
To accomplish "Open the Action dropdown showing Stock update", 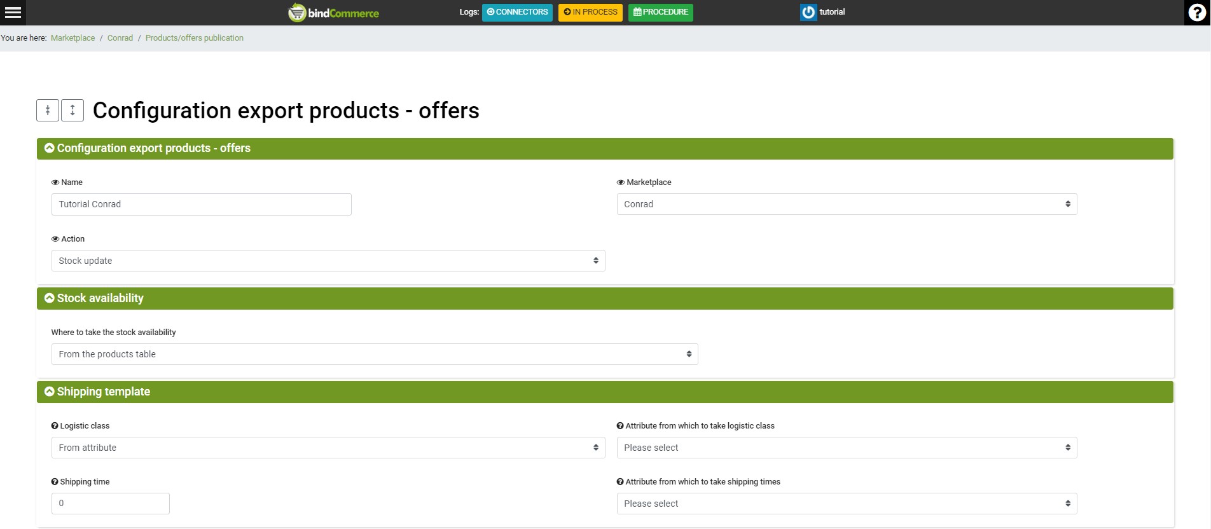I will click(x=328, y=261).
